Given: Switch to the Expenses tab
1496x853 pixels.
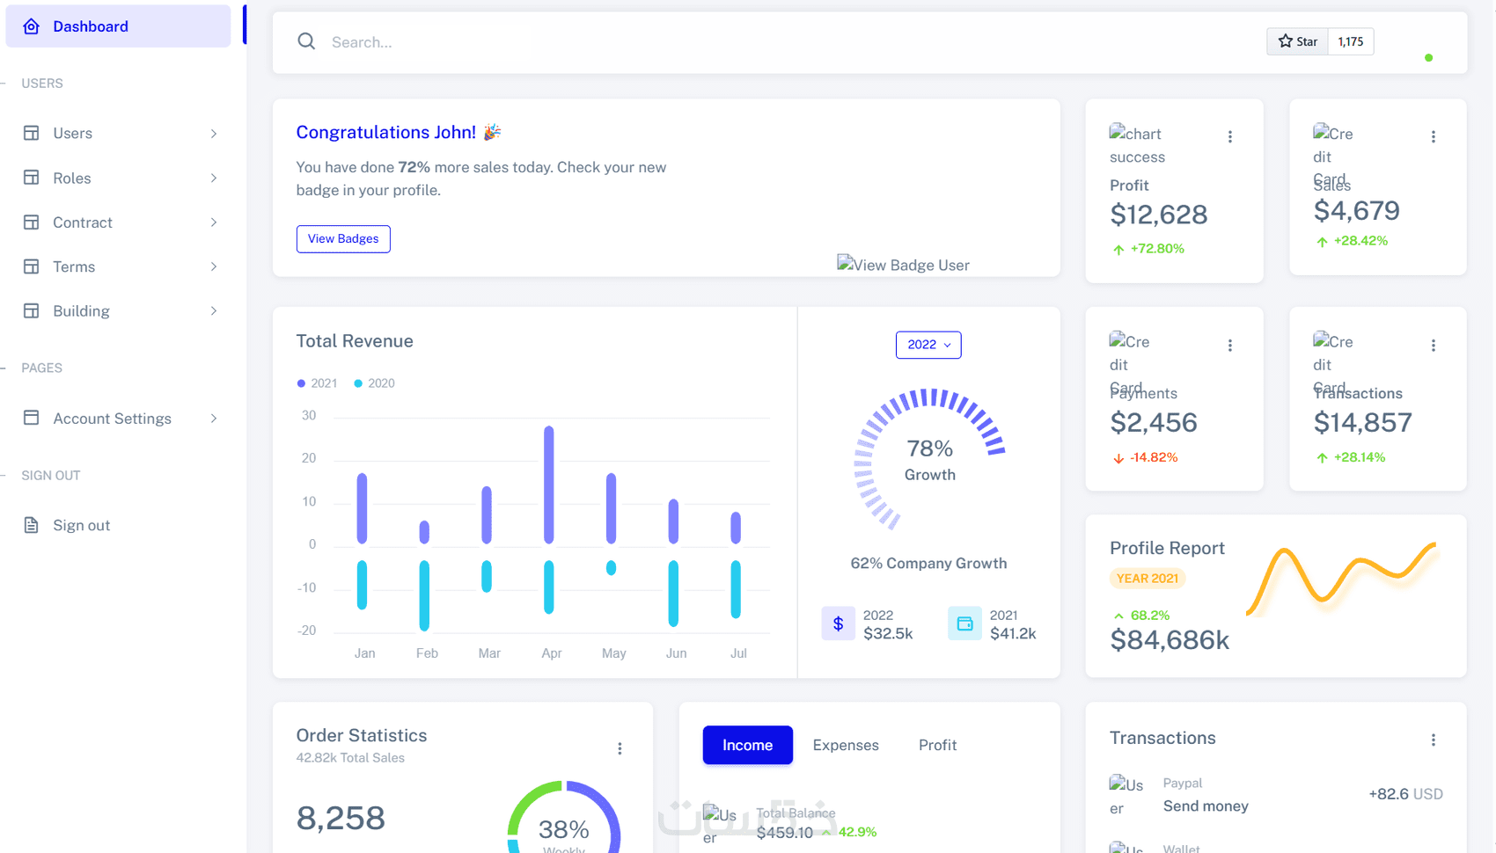Looking at the screenshot, I should pos(846,745).
